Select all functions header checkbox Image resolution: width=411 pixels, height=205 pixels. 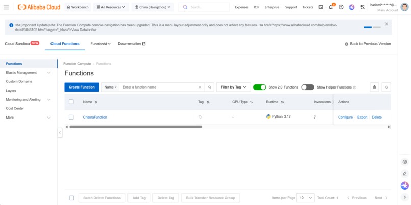[71, 102]
